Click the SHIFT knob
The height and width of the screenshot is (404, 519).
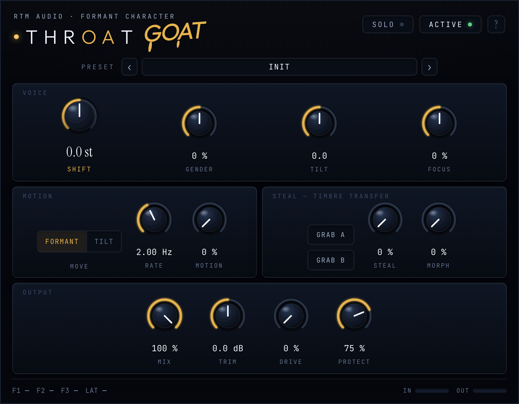tap(79, 116)
